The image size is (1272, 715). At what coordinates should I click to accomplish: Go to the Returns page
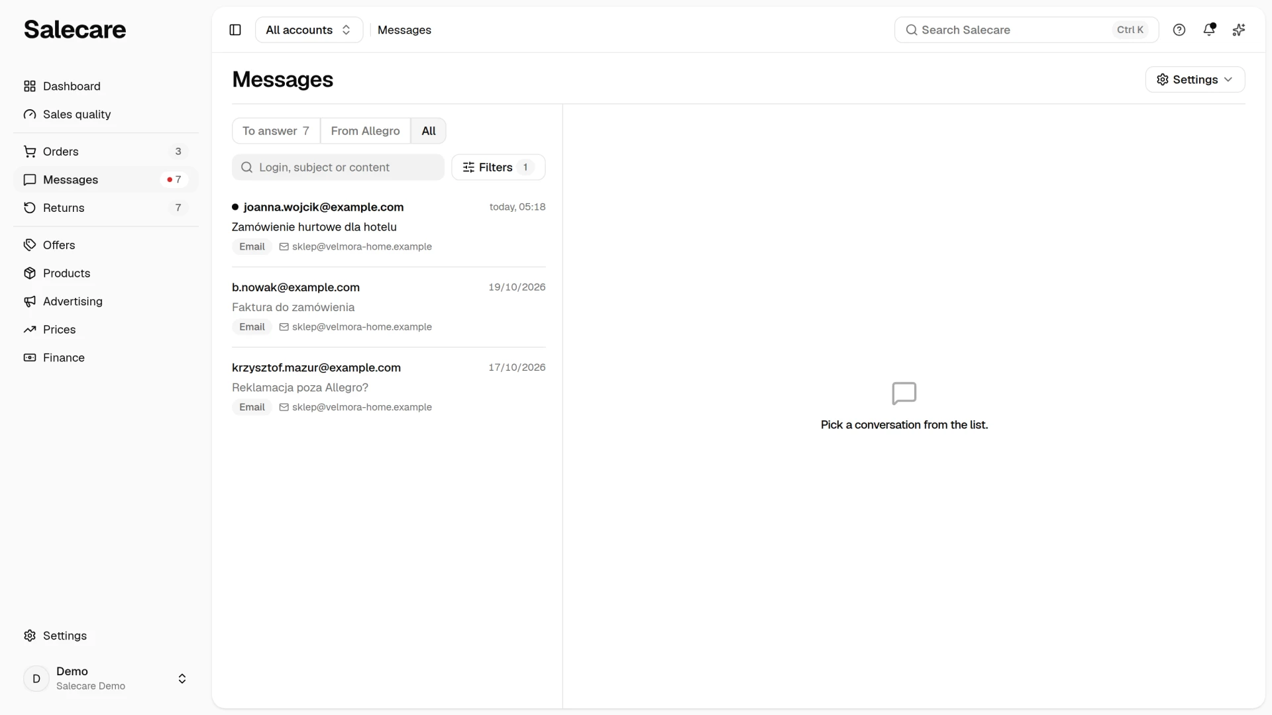(106, 208)
